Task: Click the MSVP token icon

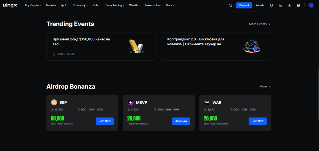Action: [131, 103]
